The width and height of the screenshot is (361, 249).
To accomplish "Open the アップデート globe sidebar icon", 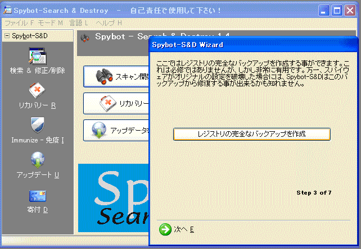I will 38,160.
